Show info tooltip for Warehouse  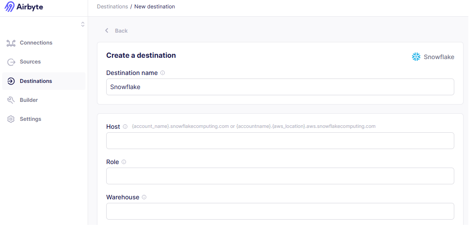click(144, 197)
